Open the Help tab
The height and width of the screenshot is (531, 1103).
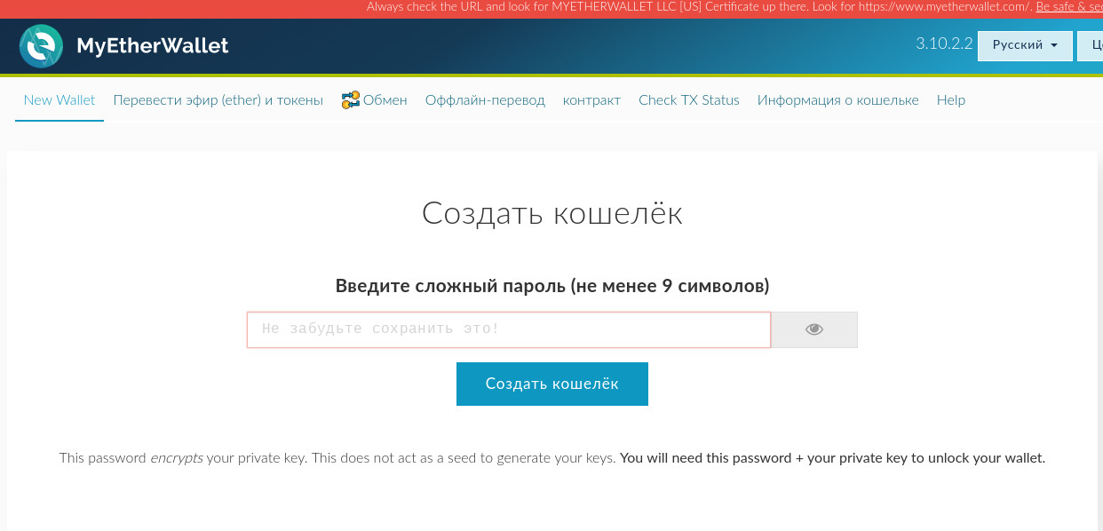[x=950, y=100]
